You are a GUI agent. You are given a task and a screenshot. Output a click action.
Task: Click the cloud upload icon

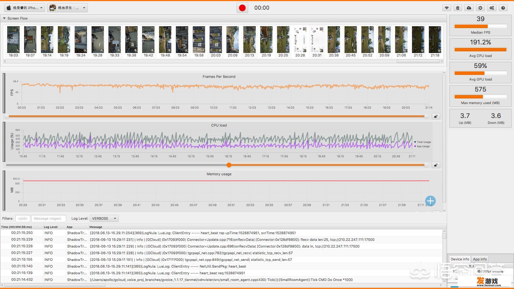pos(469,8)
